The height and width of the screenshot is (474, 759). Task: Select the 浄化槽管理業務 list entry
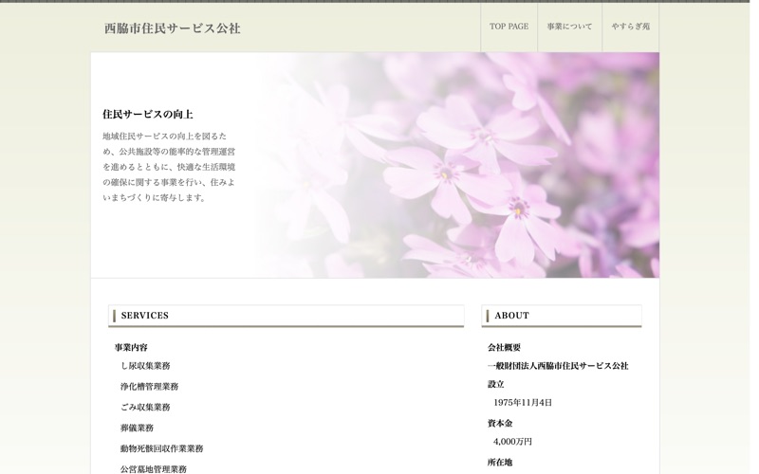pyautogui.click(x=150, y=387)
